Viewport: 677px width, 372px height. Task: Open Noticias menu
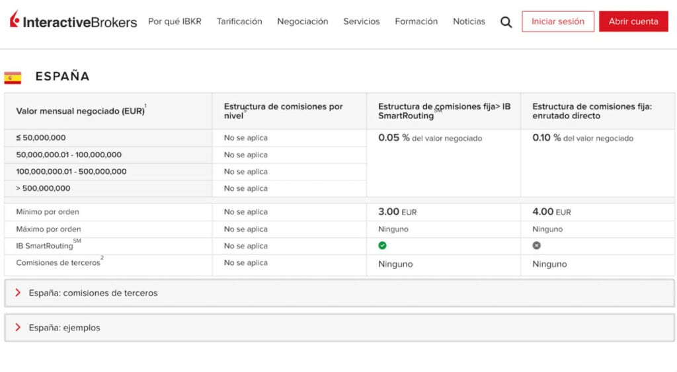pyautogui.click(x=469, y=22)
